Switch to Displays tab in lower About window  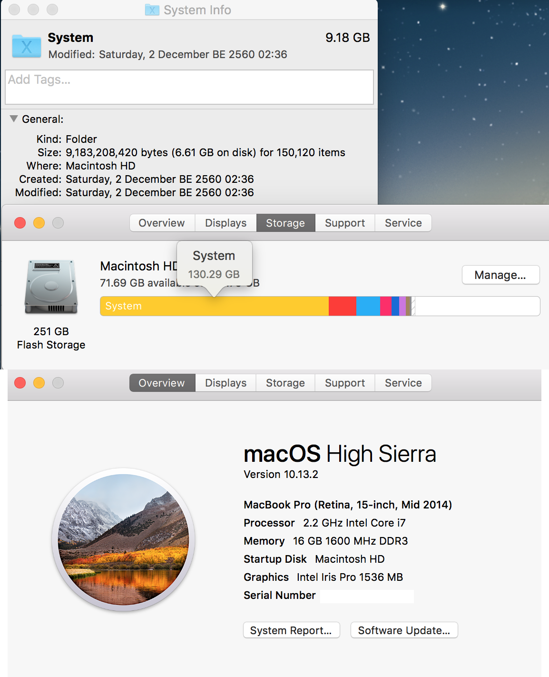(x=225, y=383)
